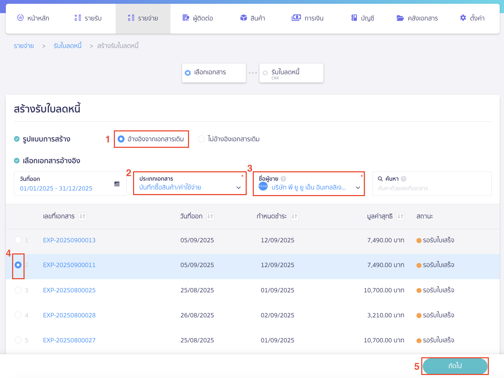Click the calendar icon in date field

[x=117, y=184]
